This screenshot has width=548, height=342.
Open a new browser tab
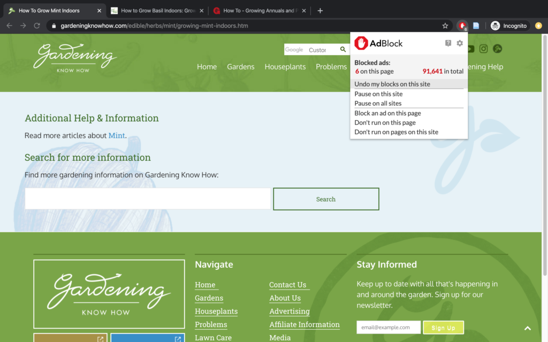pos(320,11)
